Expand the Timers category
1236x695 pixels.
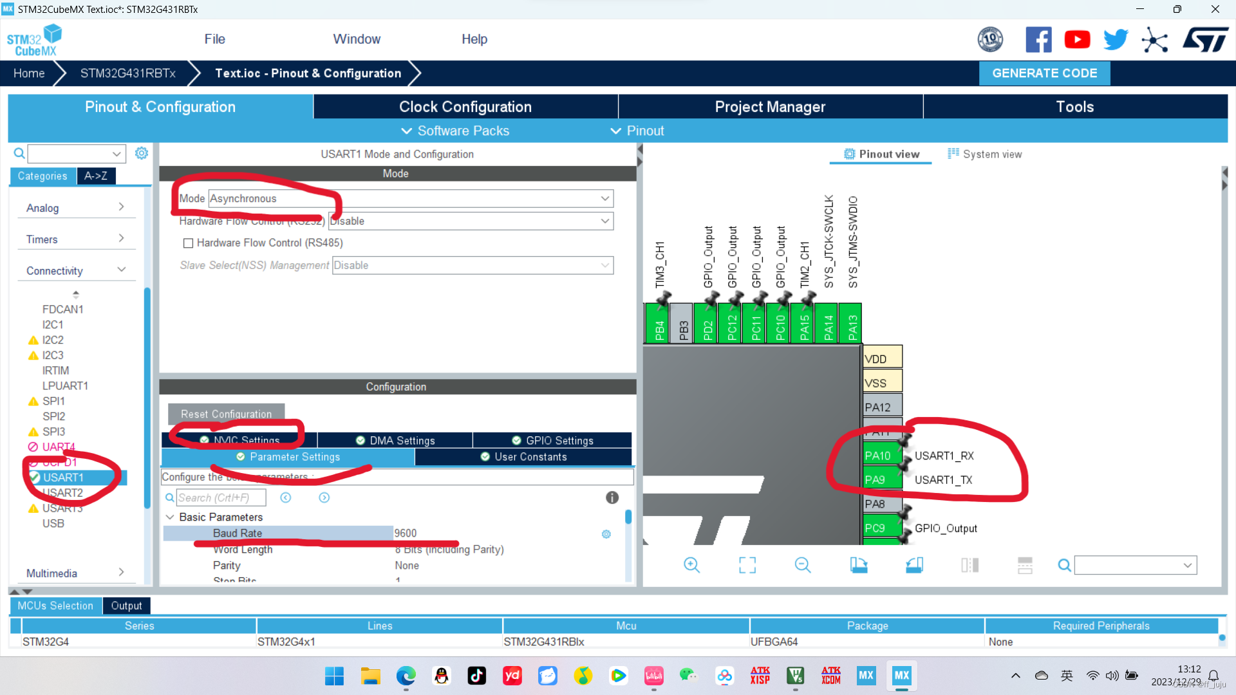75,239
